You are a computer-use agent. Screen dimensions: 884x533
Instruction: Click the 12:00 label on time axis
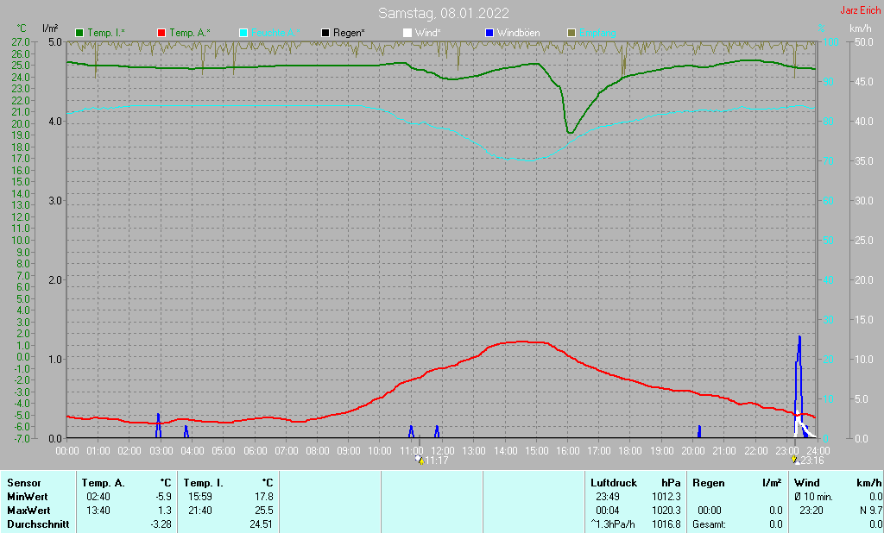(443, 450)
